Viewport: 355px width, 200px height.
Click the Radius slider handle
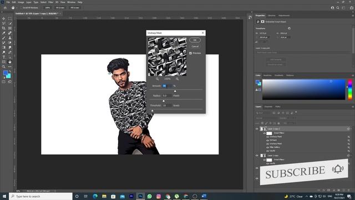click(x=164, y=101)
